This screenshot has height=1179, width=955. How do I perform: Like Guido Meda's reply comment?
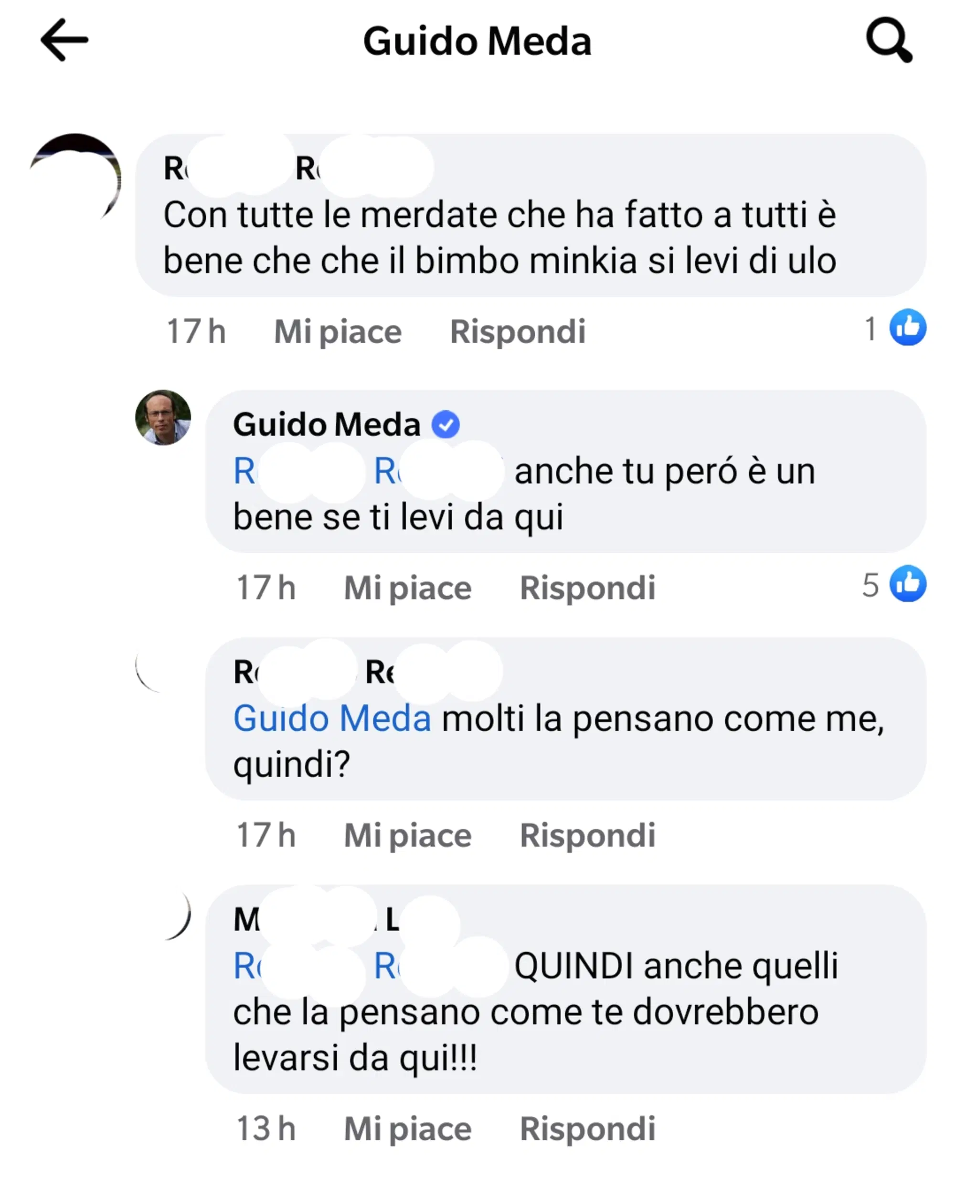coord(407,588)
